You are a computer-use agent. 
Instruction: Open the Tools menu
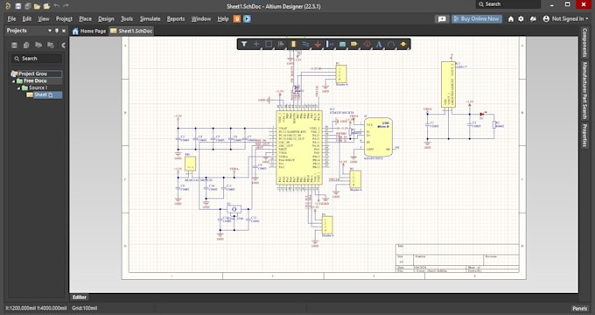pos(127,18)
